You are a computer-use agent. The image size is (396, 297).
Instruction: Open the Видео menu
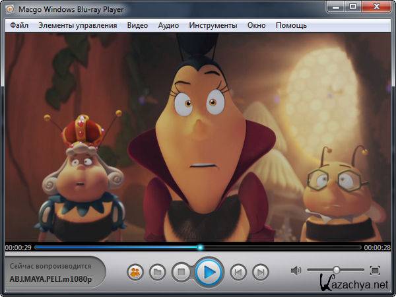tap(137, 25)
